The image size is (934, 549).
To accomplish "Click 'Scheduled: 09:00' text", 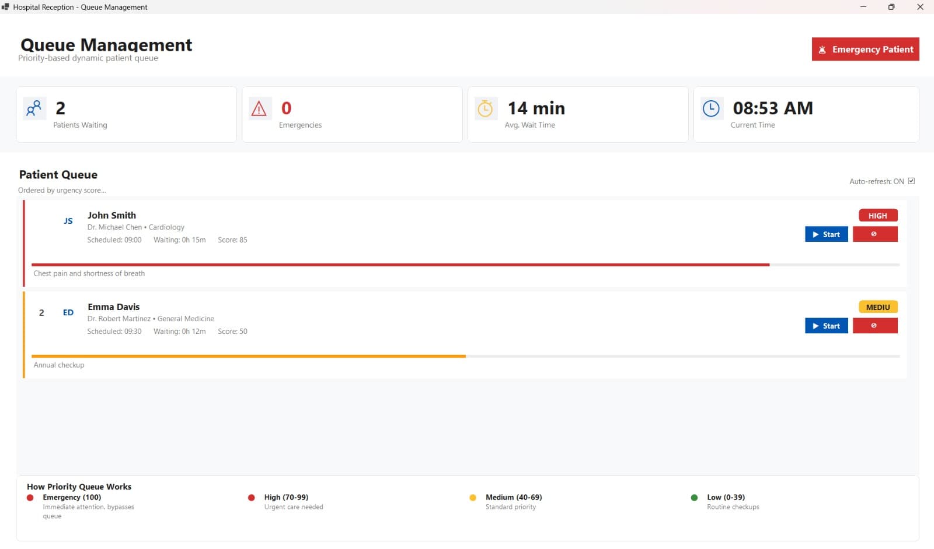I will (114, 240).
